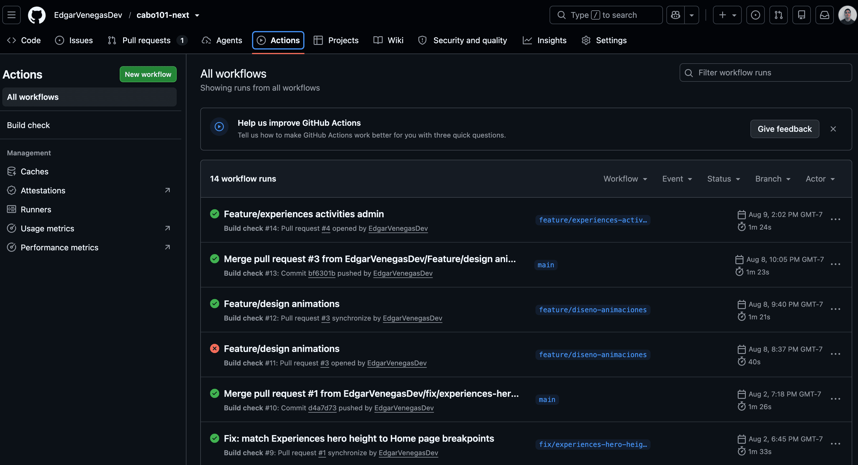
Task: Expand the Copilot dropdown arrow
Action: tap(692, 15)
